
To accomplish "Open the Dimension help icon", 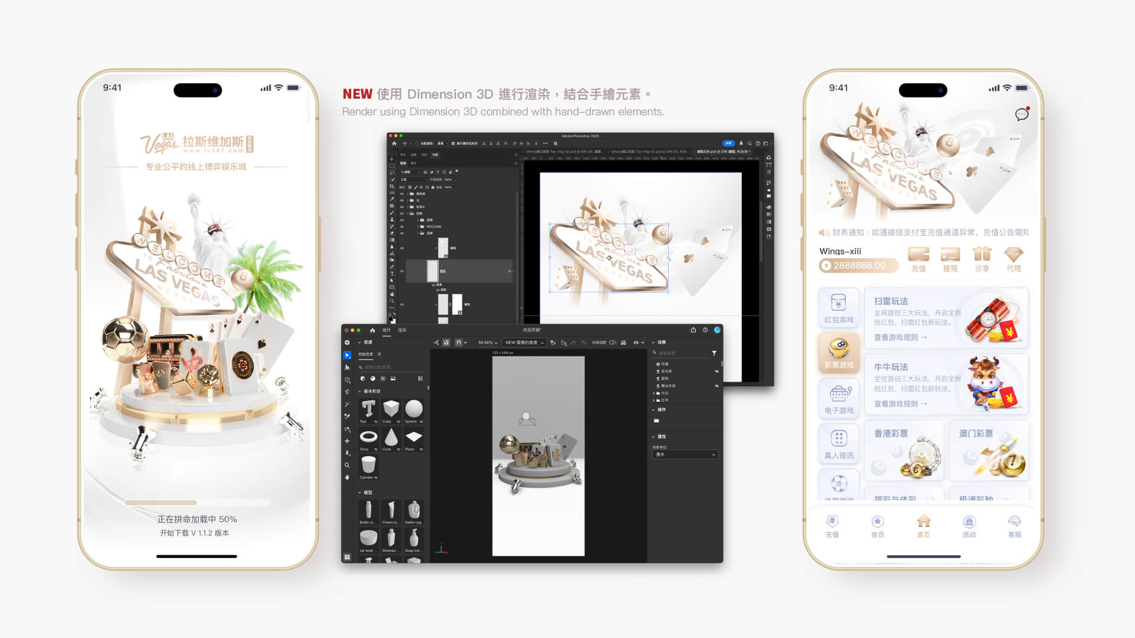I will 705,330.
